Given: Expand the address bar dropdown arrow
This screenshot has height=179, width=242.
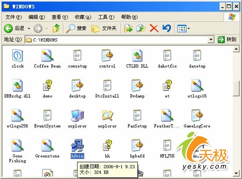Looking at the screenshot, I should click(x=211, y=40).
